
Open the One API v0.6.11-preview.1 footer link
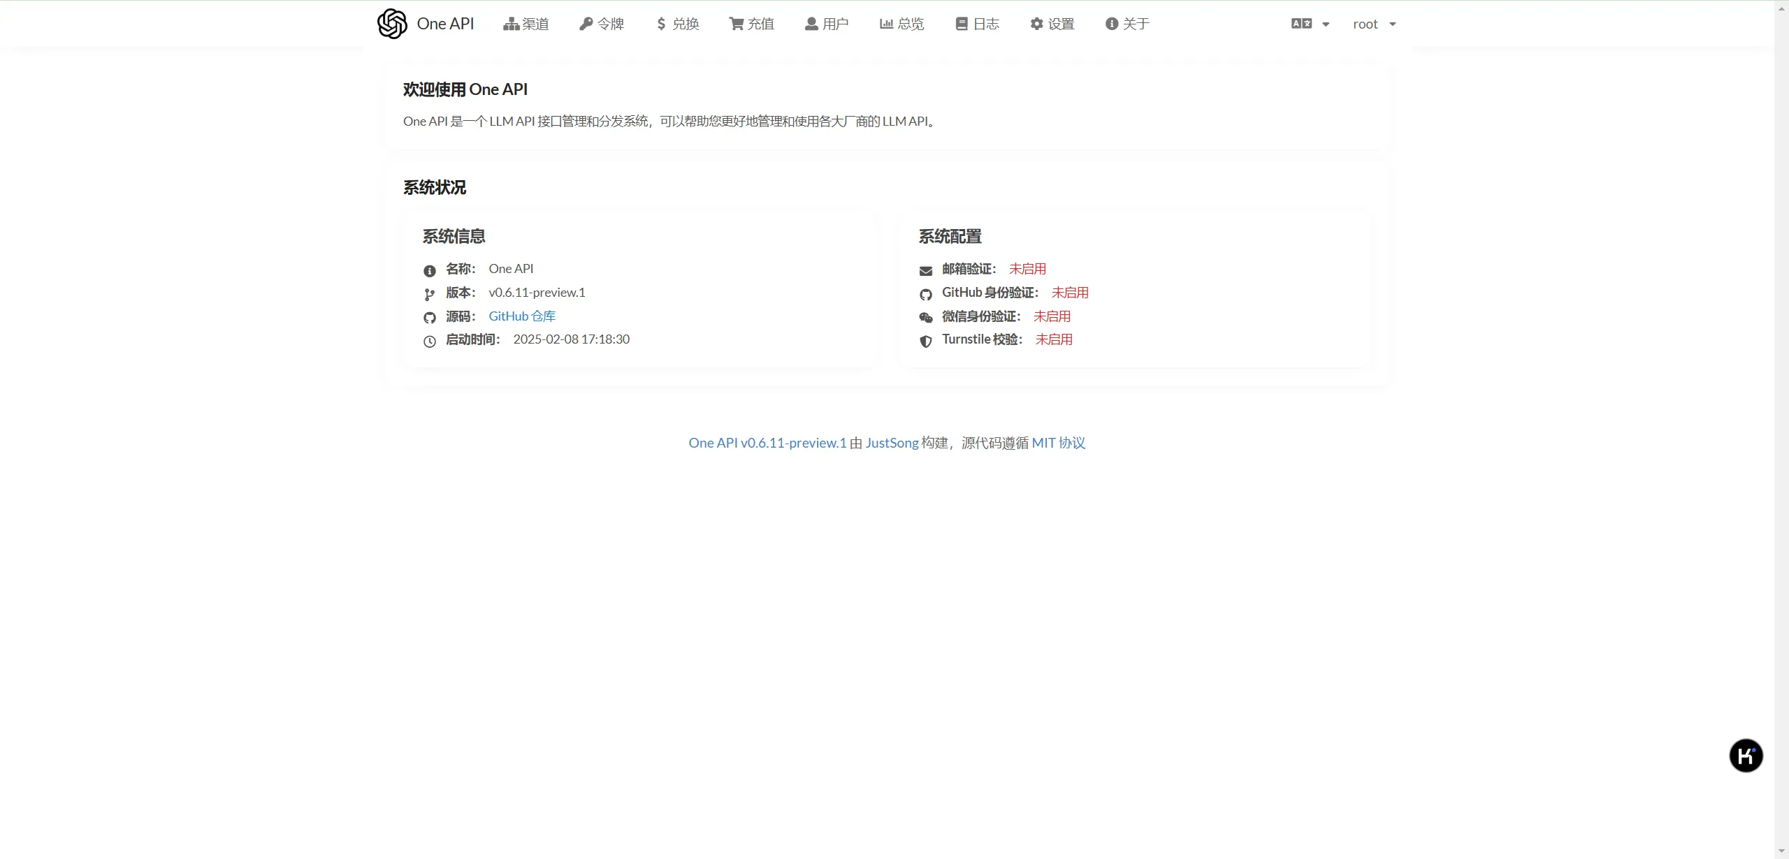[767, 443]
